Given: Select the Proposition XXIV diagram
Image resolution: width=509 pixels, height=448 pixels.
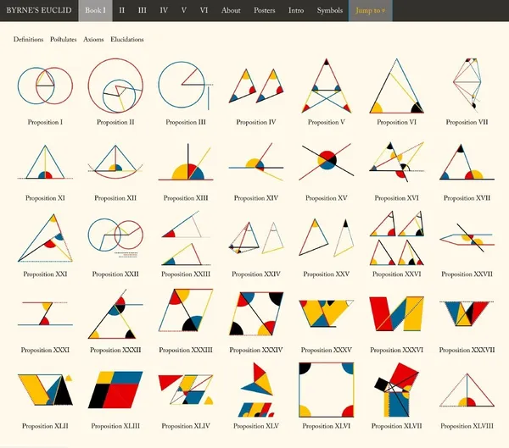Looking at the screenshot, I should click(256, 238).
